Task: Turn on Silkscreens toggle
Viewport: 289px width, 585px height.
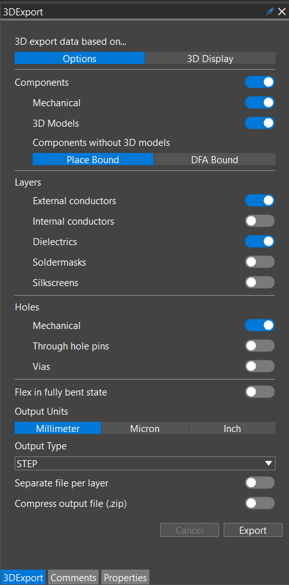Action: [260, 283]
